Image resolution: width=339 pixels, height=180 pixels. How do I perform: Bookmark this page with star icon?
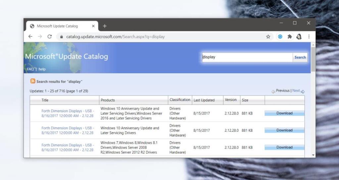pyautogui.click(x=268, y=37)
